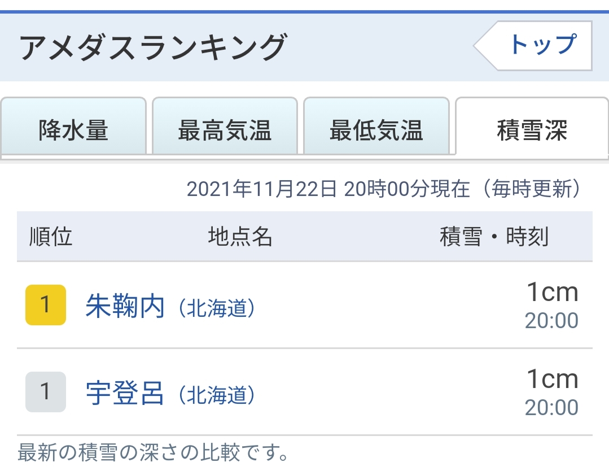Click the 積雪・時刻 column header
This screenshot has width=609, height=471.
tap(494, 237)
